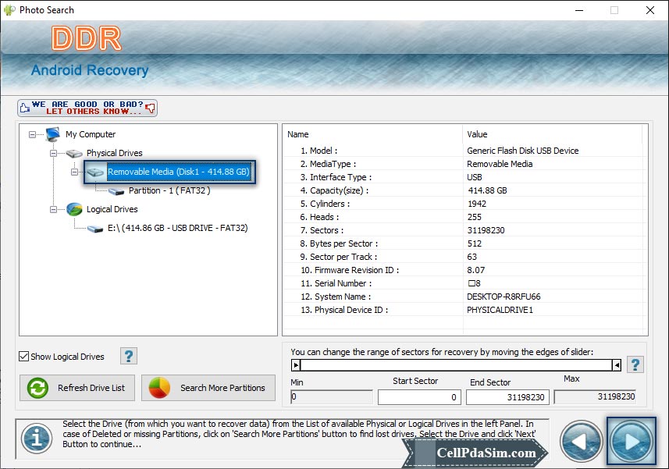Image resolution: width=669 pixels, height=469 pixels.
Task: Click the Min sector field
Action: [x=332, y=397]
